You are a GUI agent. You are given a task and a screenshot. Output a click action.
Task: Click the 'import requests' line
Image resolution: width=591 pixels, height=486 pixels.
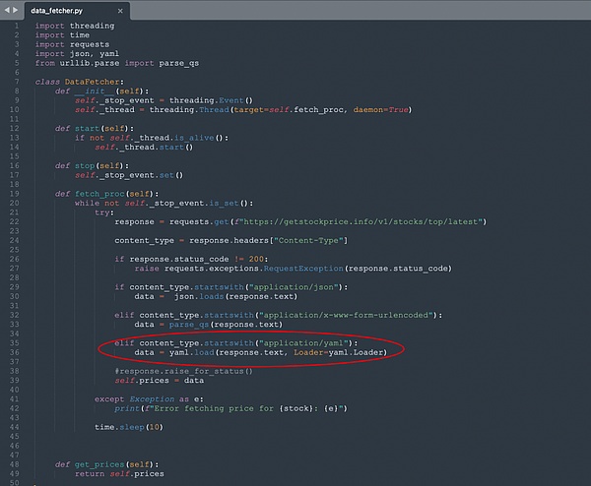point(63,43)
